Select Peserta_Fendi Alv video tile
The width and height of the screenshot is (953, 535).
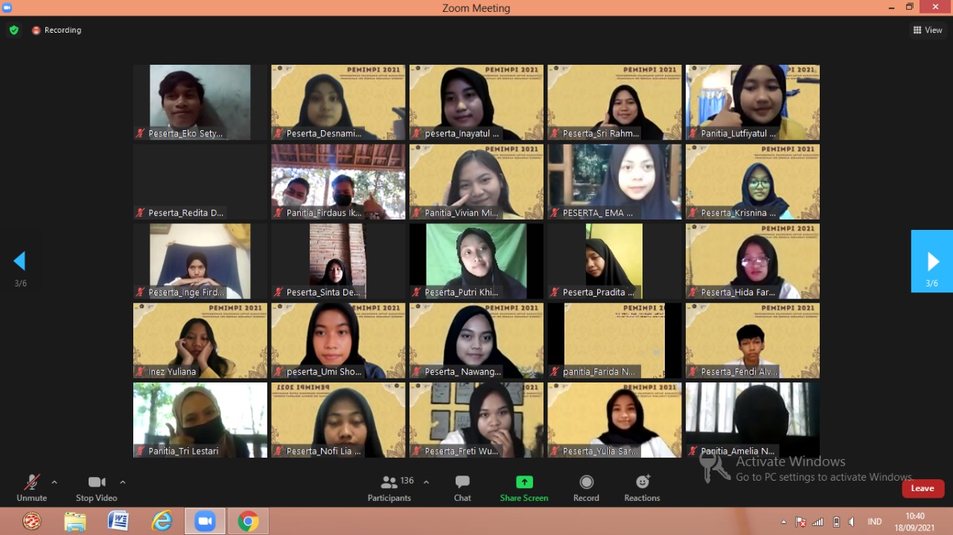pyautogui.click(x=753, y=340)
